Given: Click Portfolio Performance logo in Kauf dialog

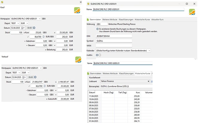Looking at the screenshot, I should coord(77,10).
